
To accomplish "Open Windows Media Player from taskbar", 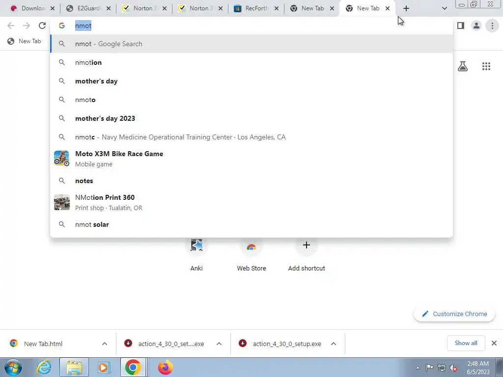I will (104, 367).
